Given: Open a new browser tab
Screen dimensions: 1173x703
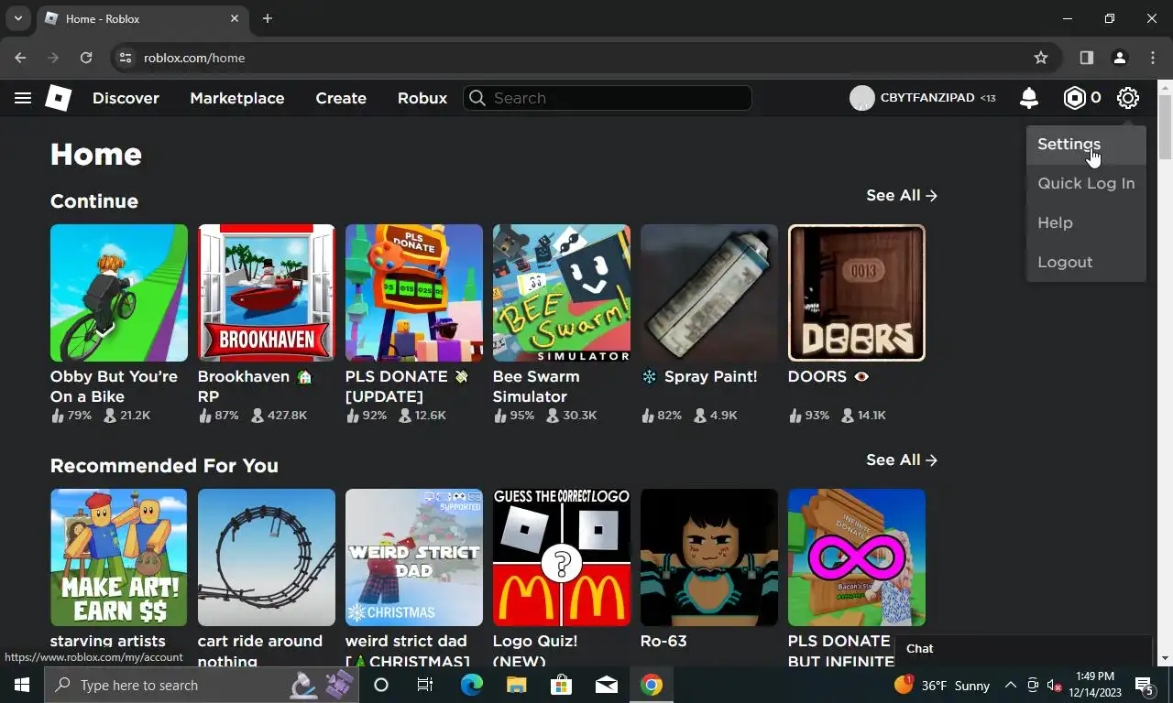Looking at the screenshot, I should click(268, 18).
